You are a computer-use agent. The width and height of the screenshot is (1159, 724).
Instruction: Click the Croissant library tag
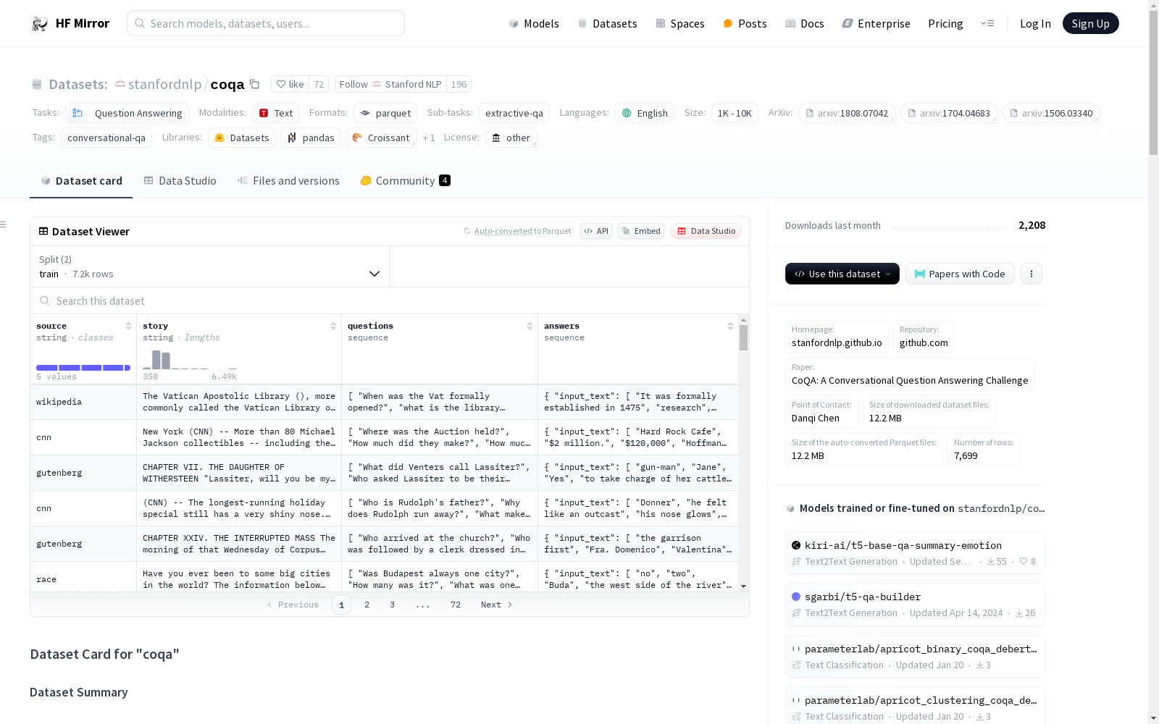pos(381,138)
